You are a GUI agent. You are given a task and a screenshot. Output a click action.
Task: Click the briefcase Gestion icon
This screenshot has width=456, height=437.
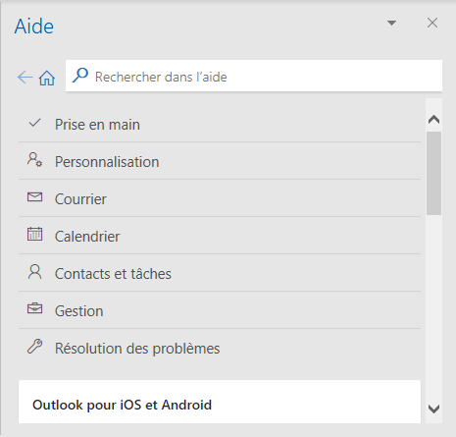tap(34, 308)
